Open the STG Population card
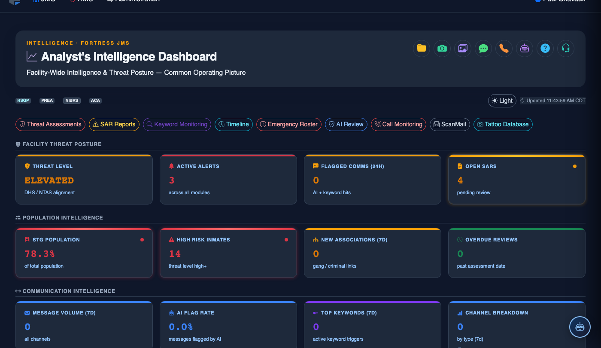Image resolution: width=601 pixels, height=348 pixels. pyautogui.click(x=84, y=253)
